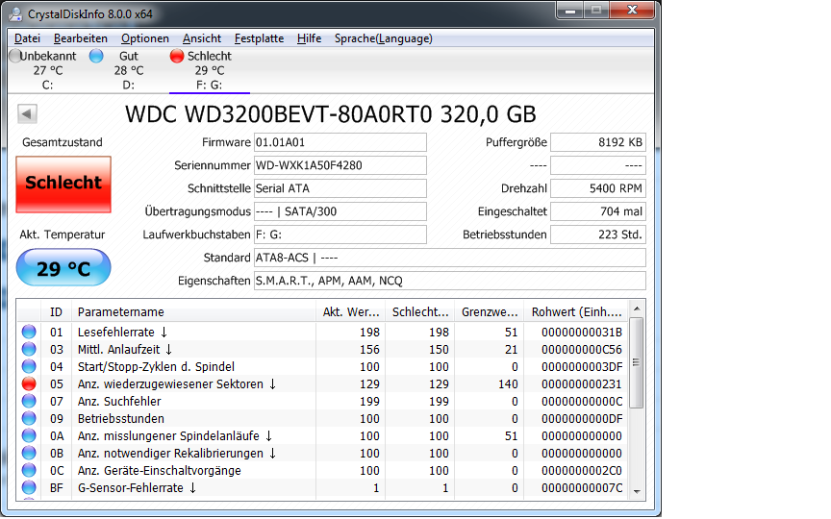Select the Anz. Suchfehler parameter name

point(119,402)
